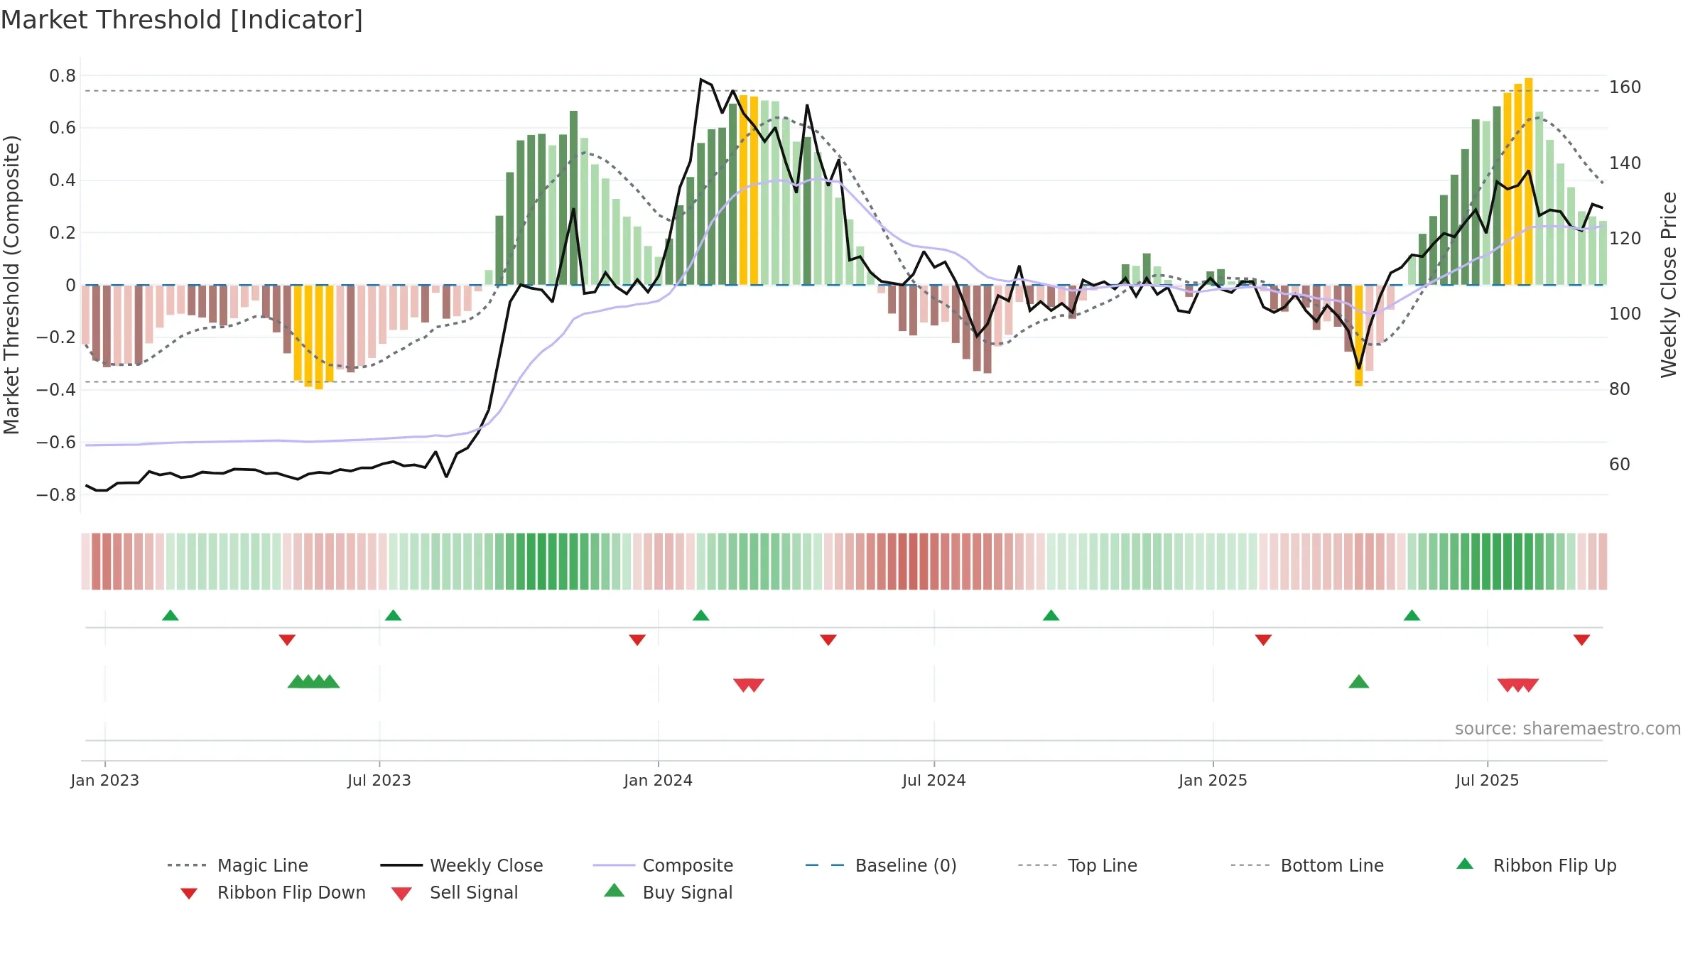Click the lone Buy Signal marker in April 2025
This screenshot has height=959, width=1705.
click(1359, 682)
